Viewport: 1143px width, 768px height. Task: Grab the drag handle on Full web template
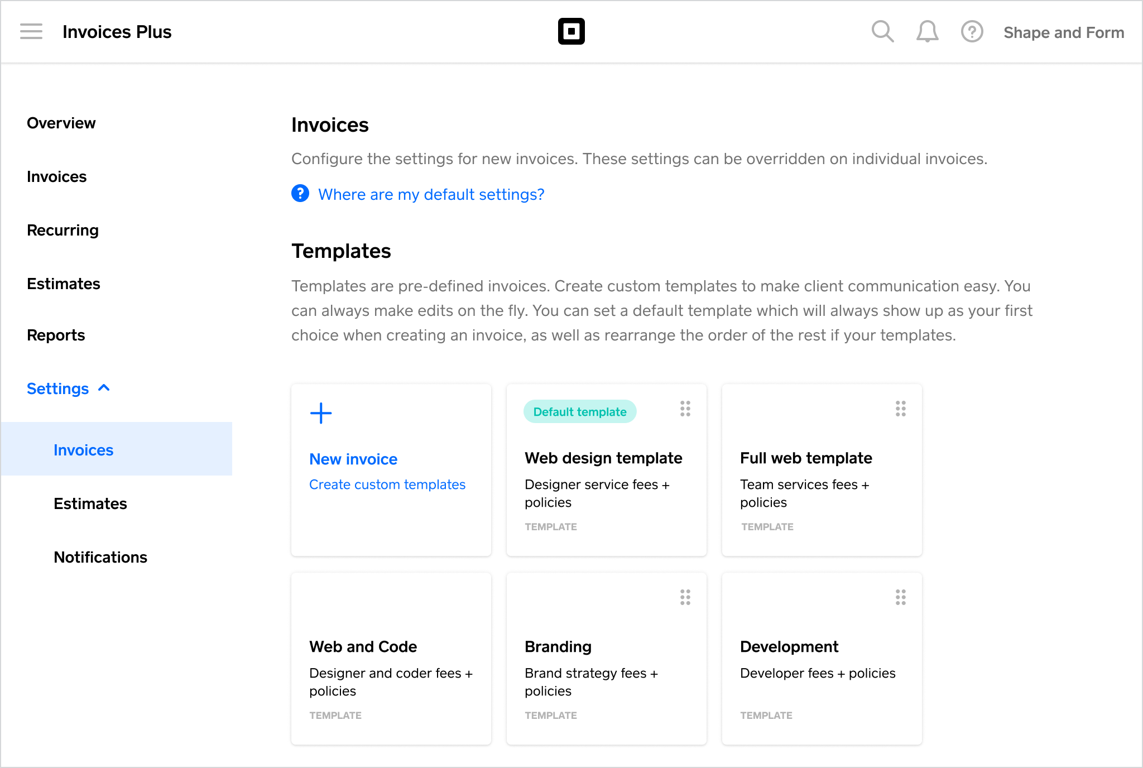click(x=900, y=409)
